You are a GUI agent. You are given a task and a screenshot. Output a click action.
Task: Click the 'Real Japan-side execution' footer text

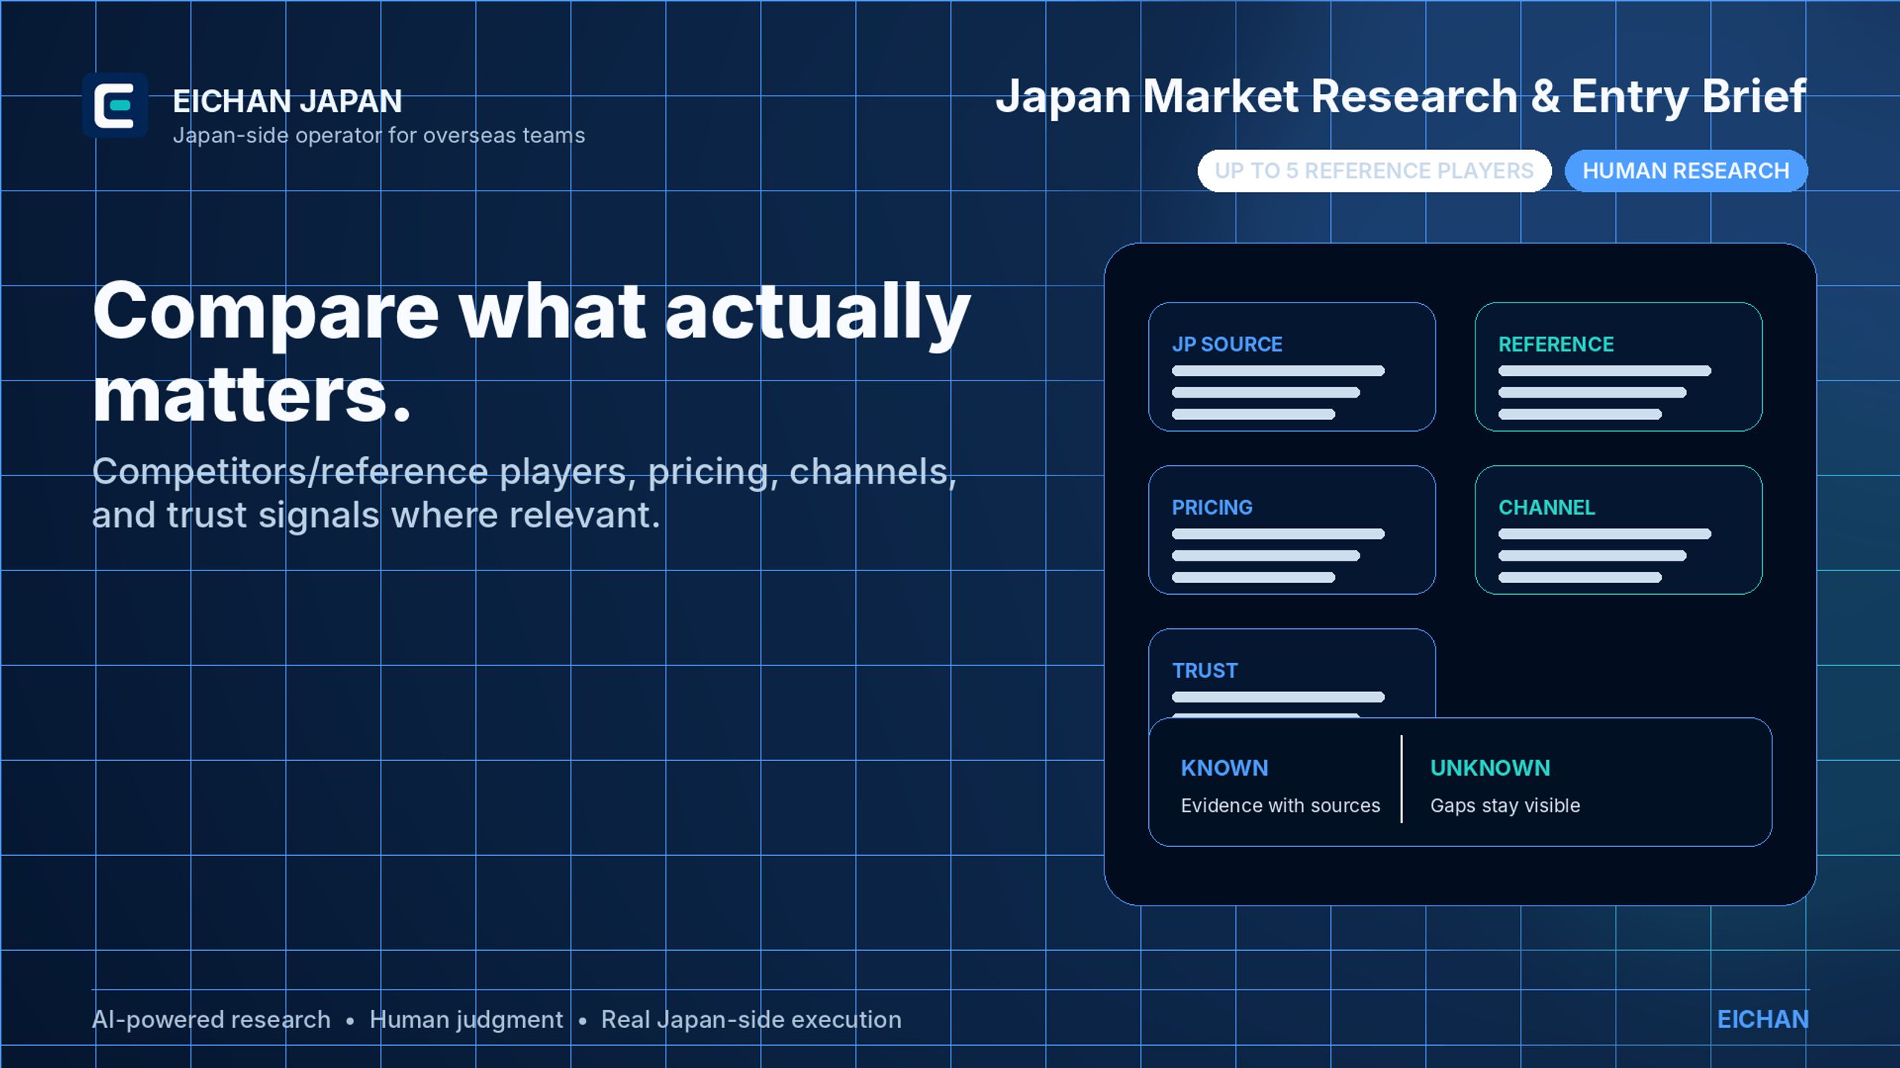click(751, 1020)
